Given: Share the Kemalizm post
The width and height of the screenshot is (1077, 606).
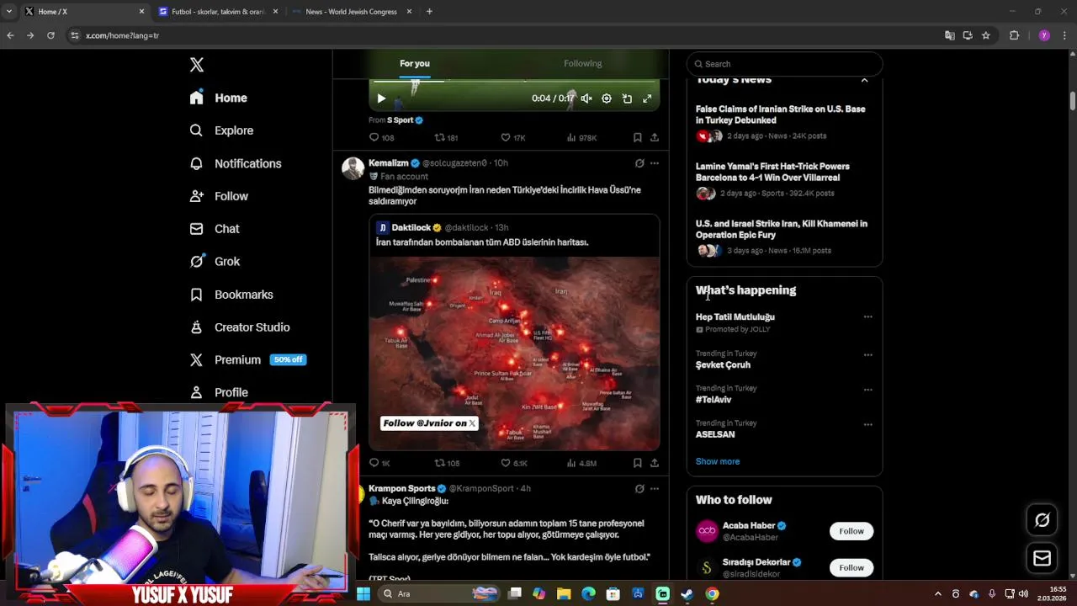Looking at the screenshot, I should (655, 463).
